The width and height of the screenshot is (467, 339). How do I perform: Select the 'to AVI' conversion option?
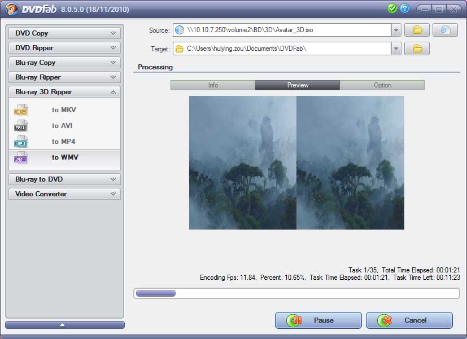tap(64, 126)
